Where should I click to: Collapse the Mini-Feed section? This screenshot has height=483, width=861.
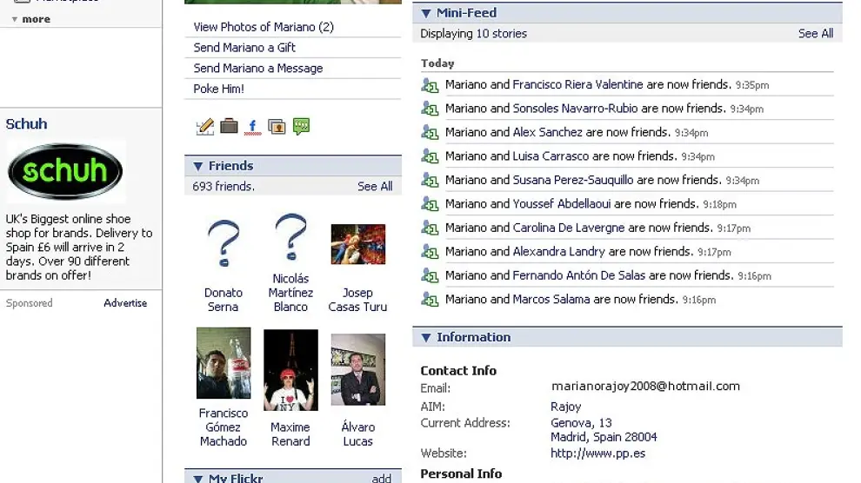[x=426, y=14]
